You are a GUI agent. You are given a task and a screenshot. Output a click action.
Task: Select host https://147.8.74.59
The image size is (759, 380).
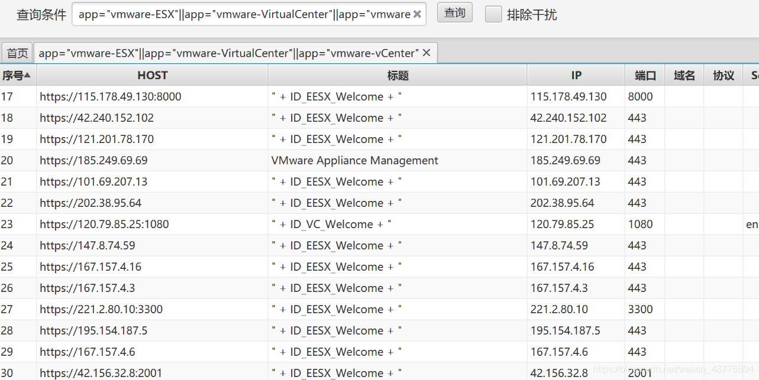tap(88, 245)
